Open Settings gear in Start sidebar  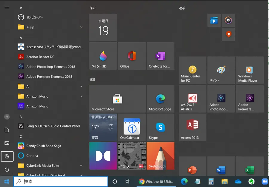[x=7, y=156]
